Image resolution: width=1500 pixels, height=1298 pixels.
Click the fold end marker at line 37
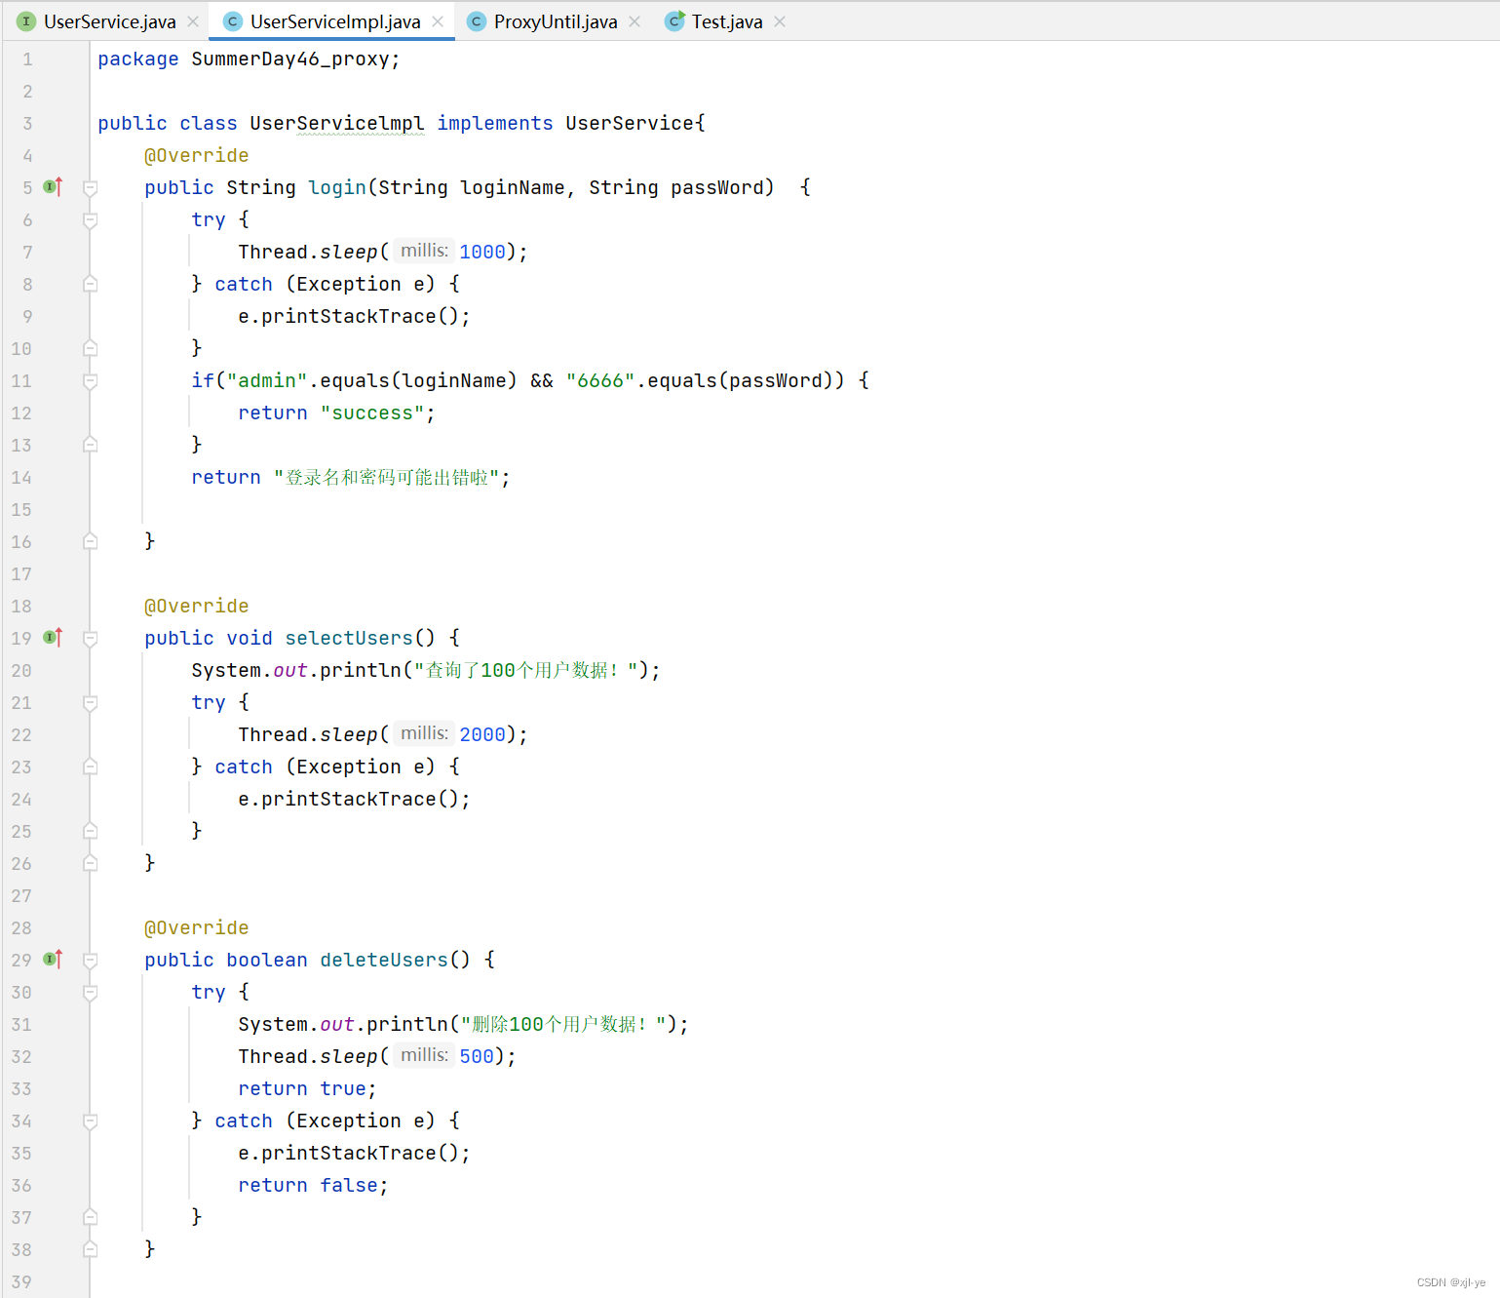90,1217
